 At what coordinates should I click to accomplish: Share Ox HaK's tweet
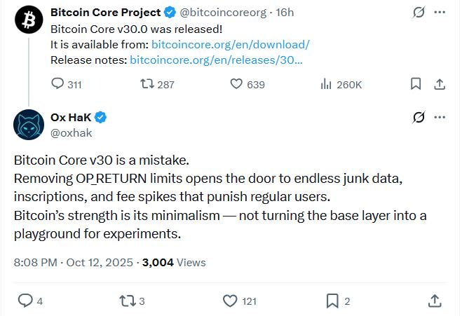[435, 301]
